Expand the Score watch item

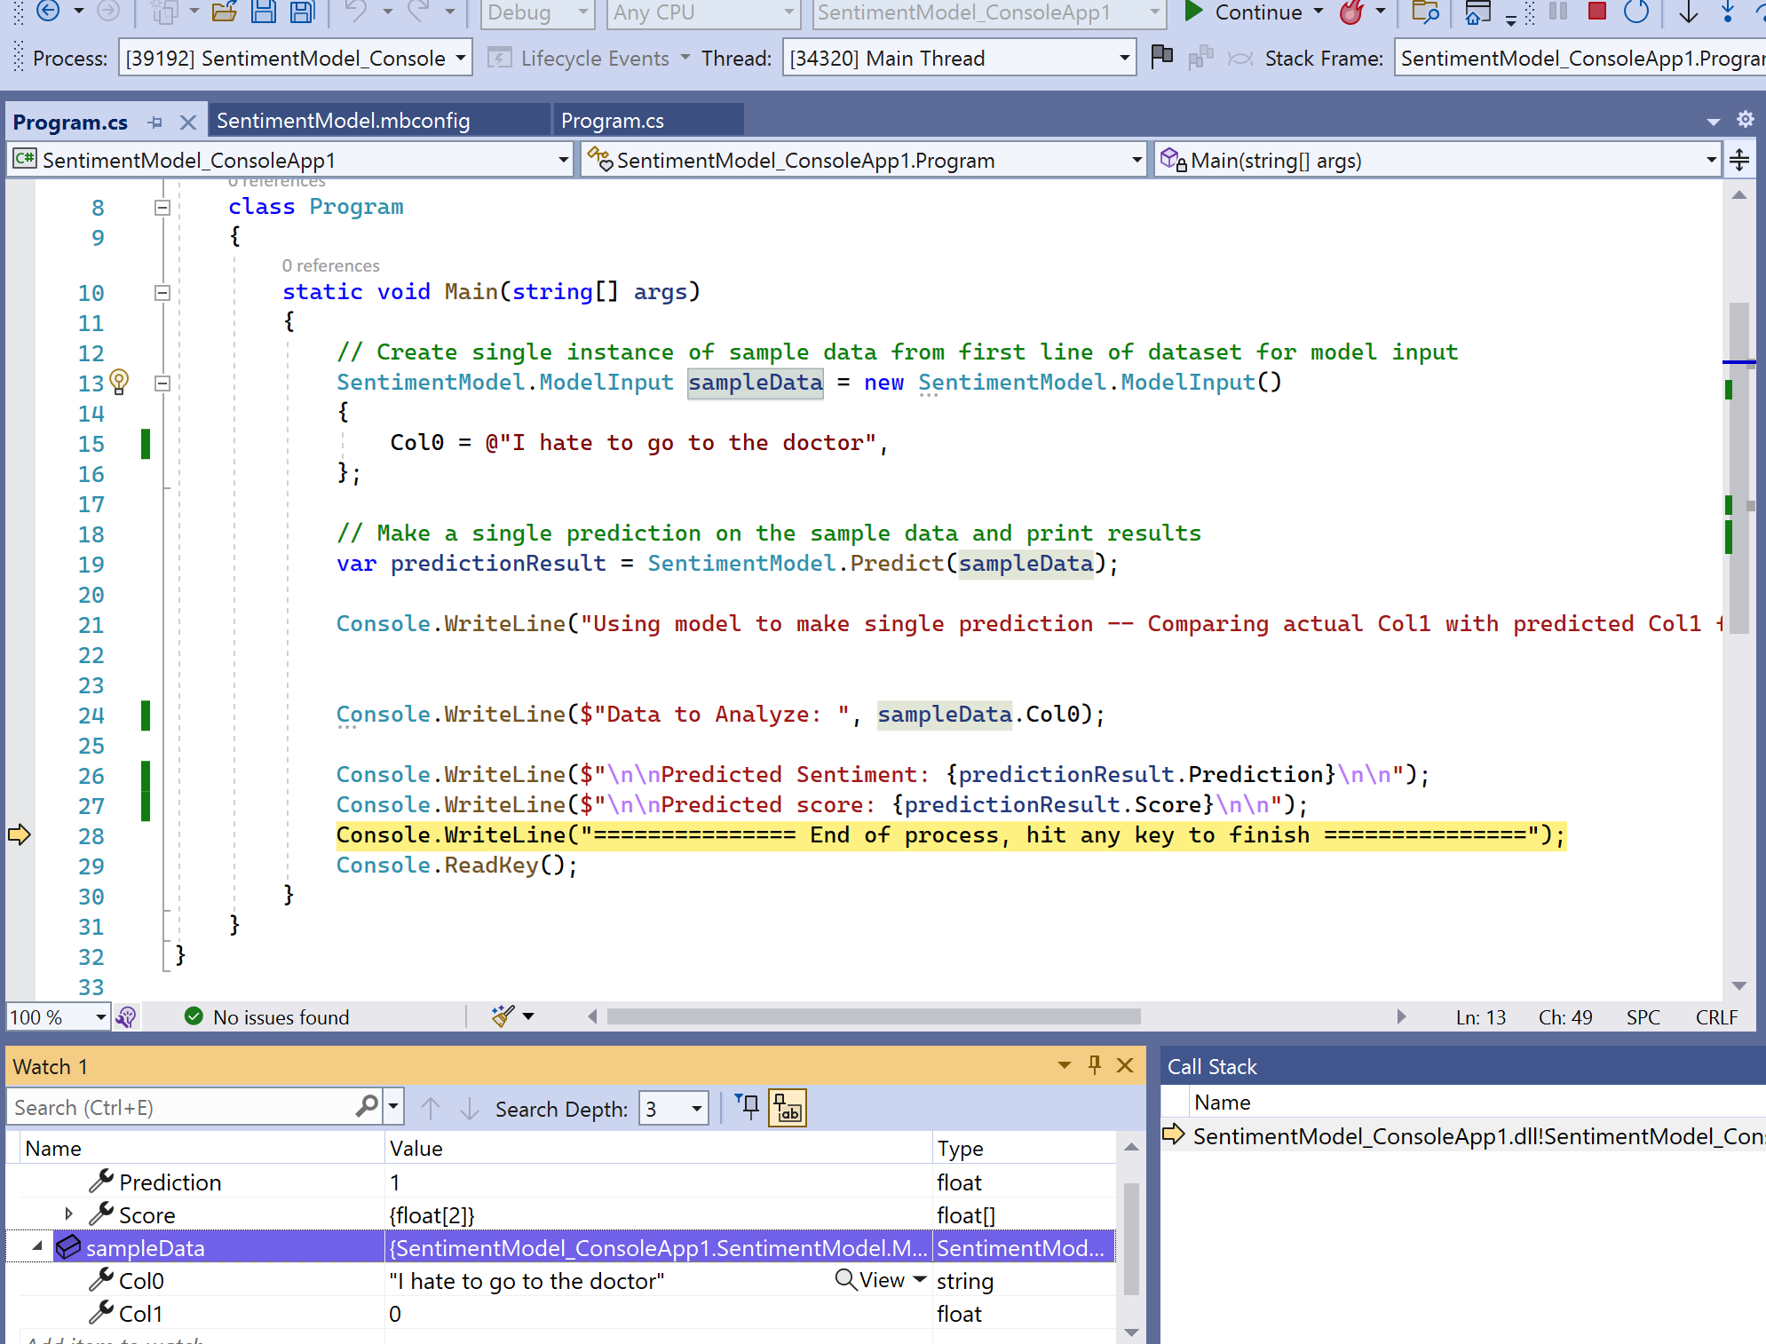tap(68, 1214)
